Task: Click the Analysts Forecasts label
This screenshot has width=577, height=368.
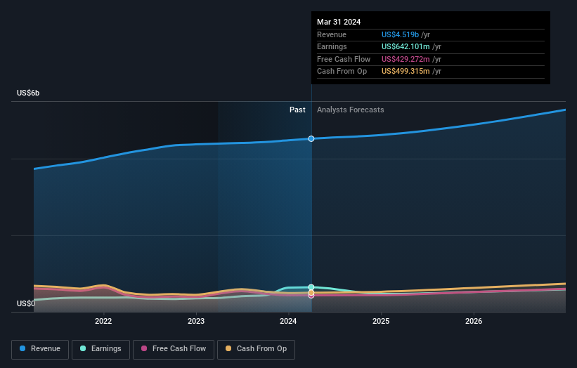Action: [x=350, y=110]
